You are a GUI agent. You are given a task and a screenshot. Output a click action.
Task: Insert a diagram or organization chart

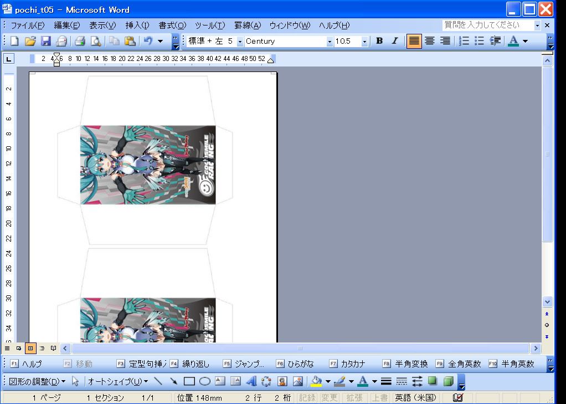coord(266,381)
